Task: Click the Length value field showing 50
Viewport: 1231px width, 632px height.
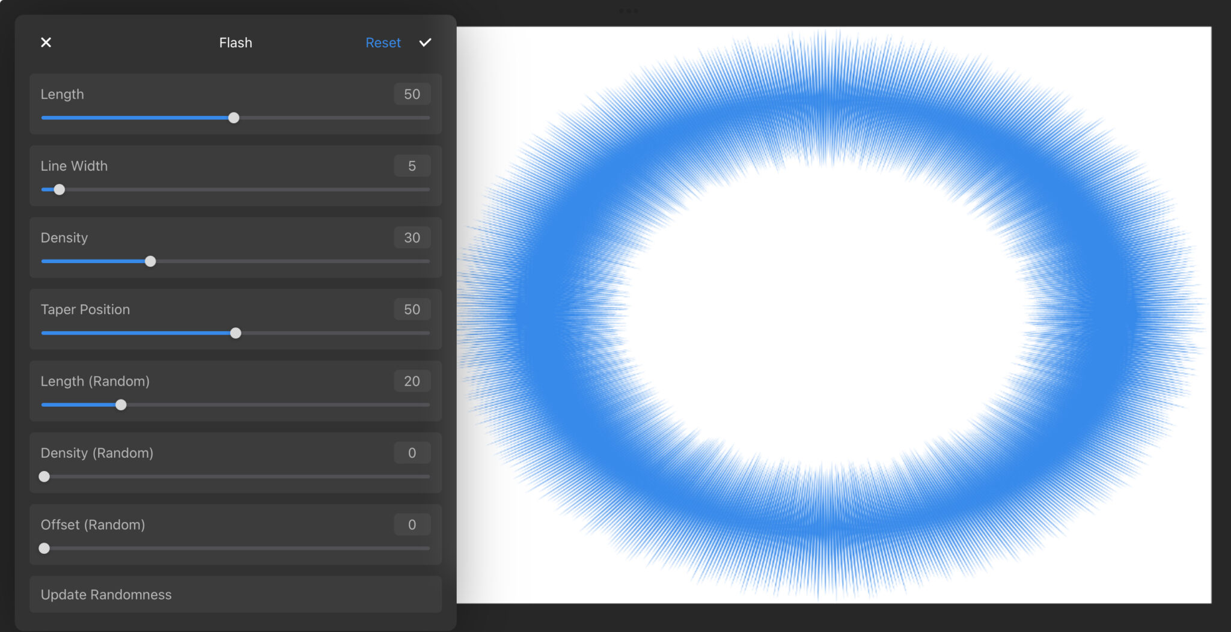Action: point(412,94)
